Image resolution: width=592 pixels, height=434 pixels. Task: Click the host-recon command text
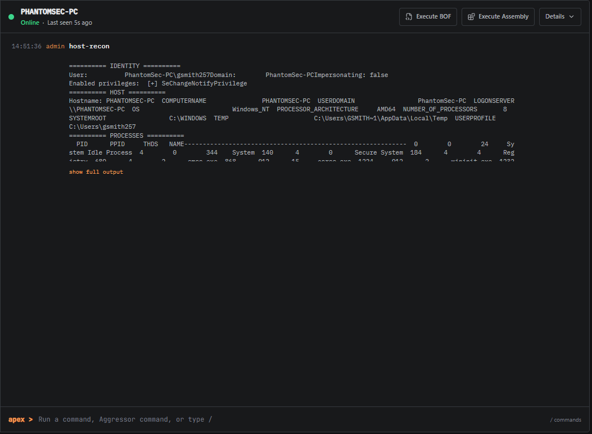click(x=89, y=46)
